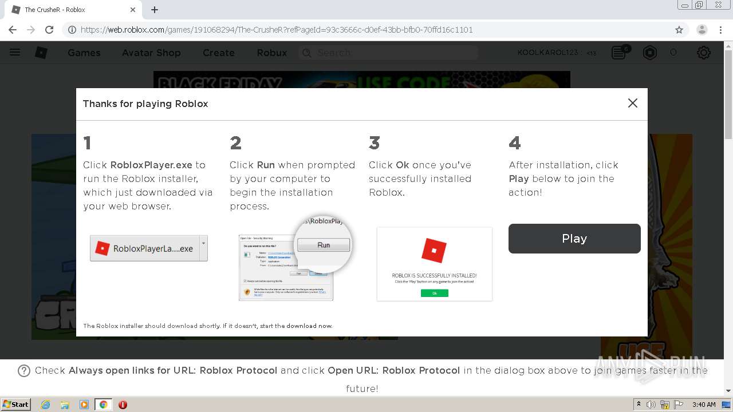Image resolution: width=733 pixels, height=412 pixels.
Task: Open the dropdown arrow beside RobloxPlayerLauncher exe
Action: tap(203, 248)
